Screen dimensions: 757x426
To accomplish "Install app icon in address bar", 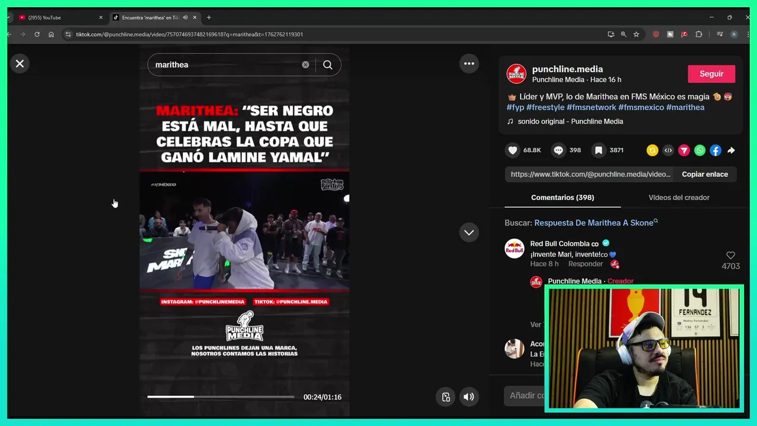I will point(610,34).
